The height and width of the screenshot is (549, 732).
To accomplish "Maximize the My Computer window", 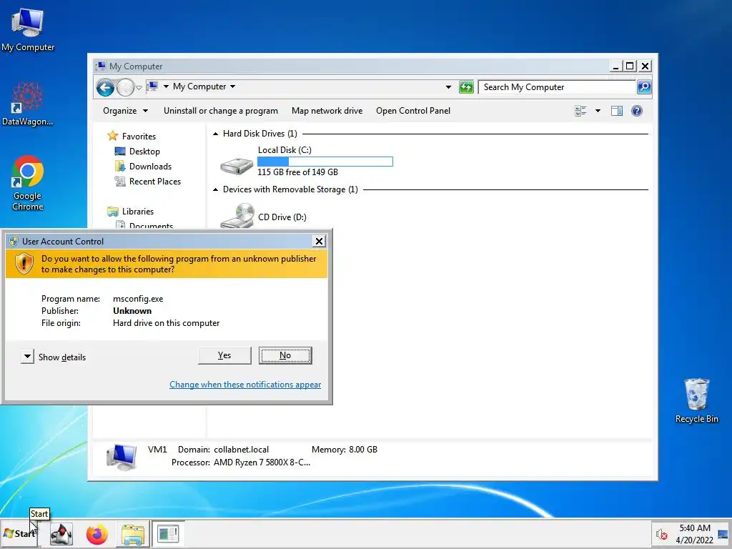I will (x=630, y=66).
